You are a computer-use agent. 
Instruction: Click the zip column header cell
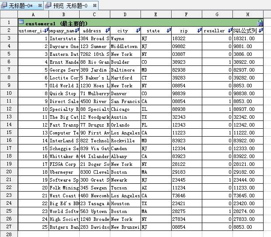pyautogui.click(x=187, y=31)
